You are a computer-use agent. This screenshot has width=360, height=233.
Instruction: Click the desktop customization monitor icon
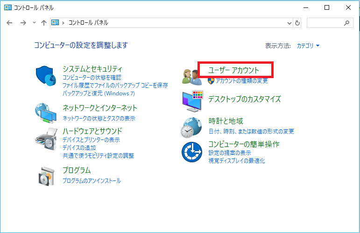(193, 101)
